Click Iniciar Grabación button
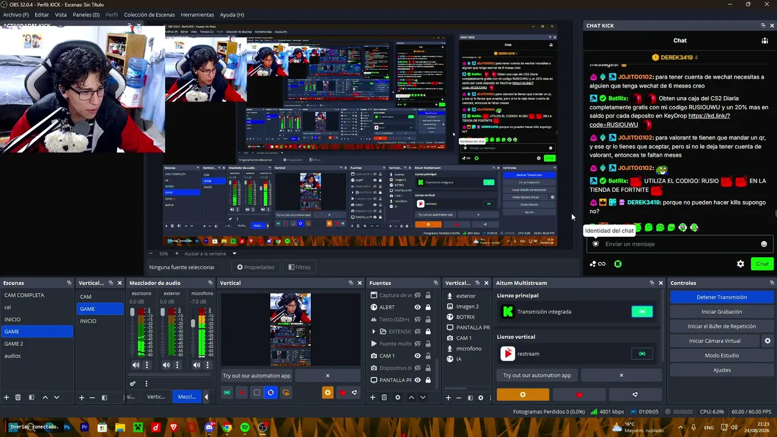This screenshot has height=437, width=777. [x=722, y=311]
